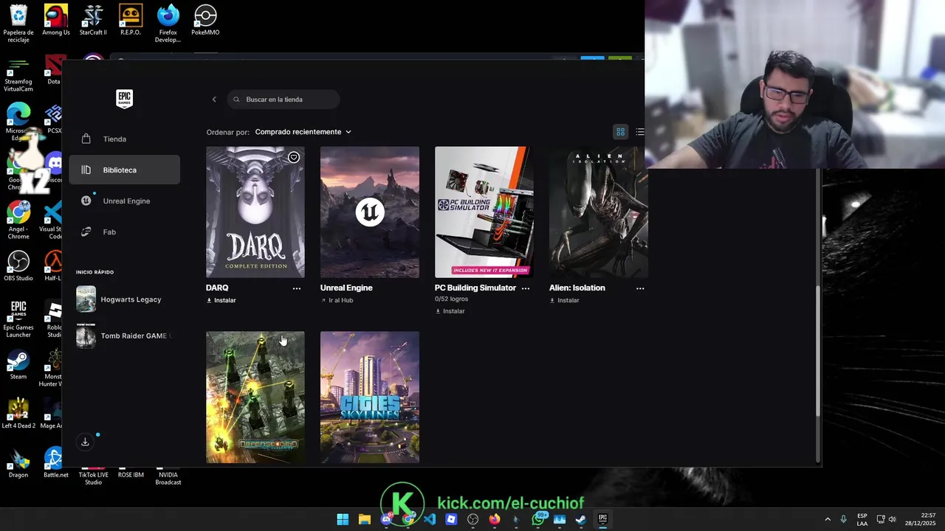Click Instalar under PC Building Simulator
The image size is (945, 531).
[450, 311]
